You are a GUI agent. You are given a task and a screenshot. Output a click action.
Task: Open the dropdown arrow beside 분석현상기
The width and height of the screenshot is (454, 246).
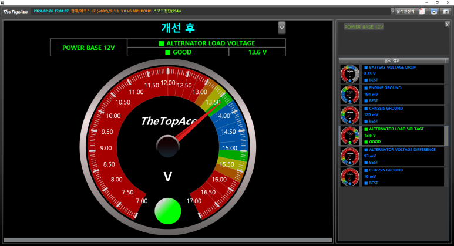pyautogui.click(x=392, y=11)
